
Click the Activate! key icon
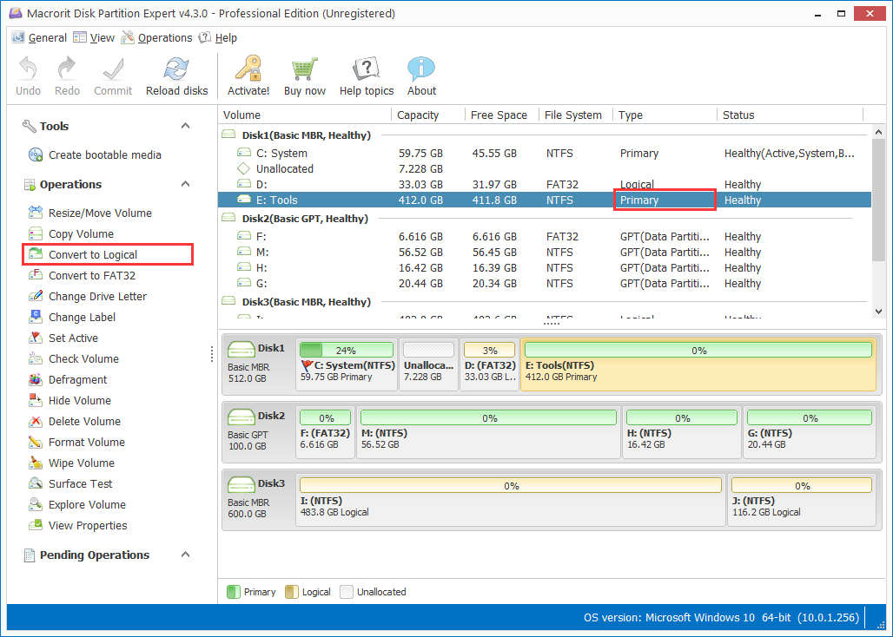[248, 69]
